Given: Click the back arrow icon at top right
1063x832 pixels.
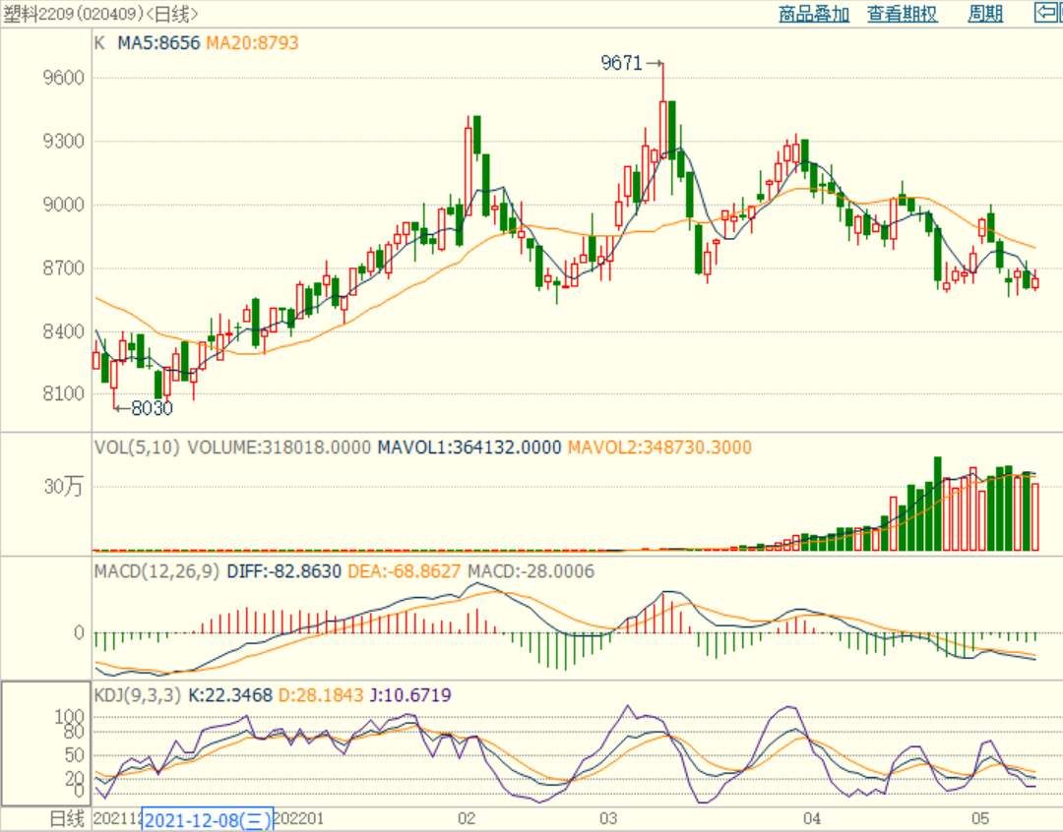Looking at the screenshot, I should click(1047, 13).
